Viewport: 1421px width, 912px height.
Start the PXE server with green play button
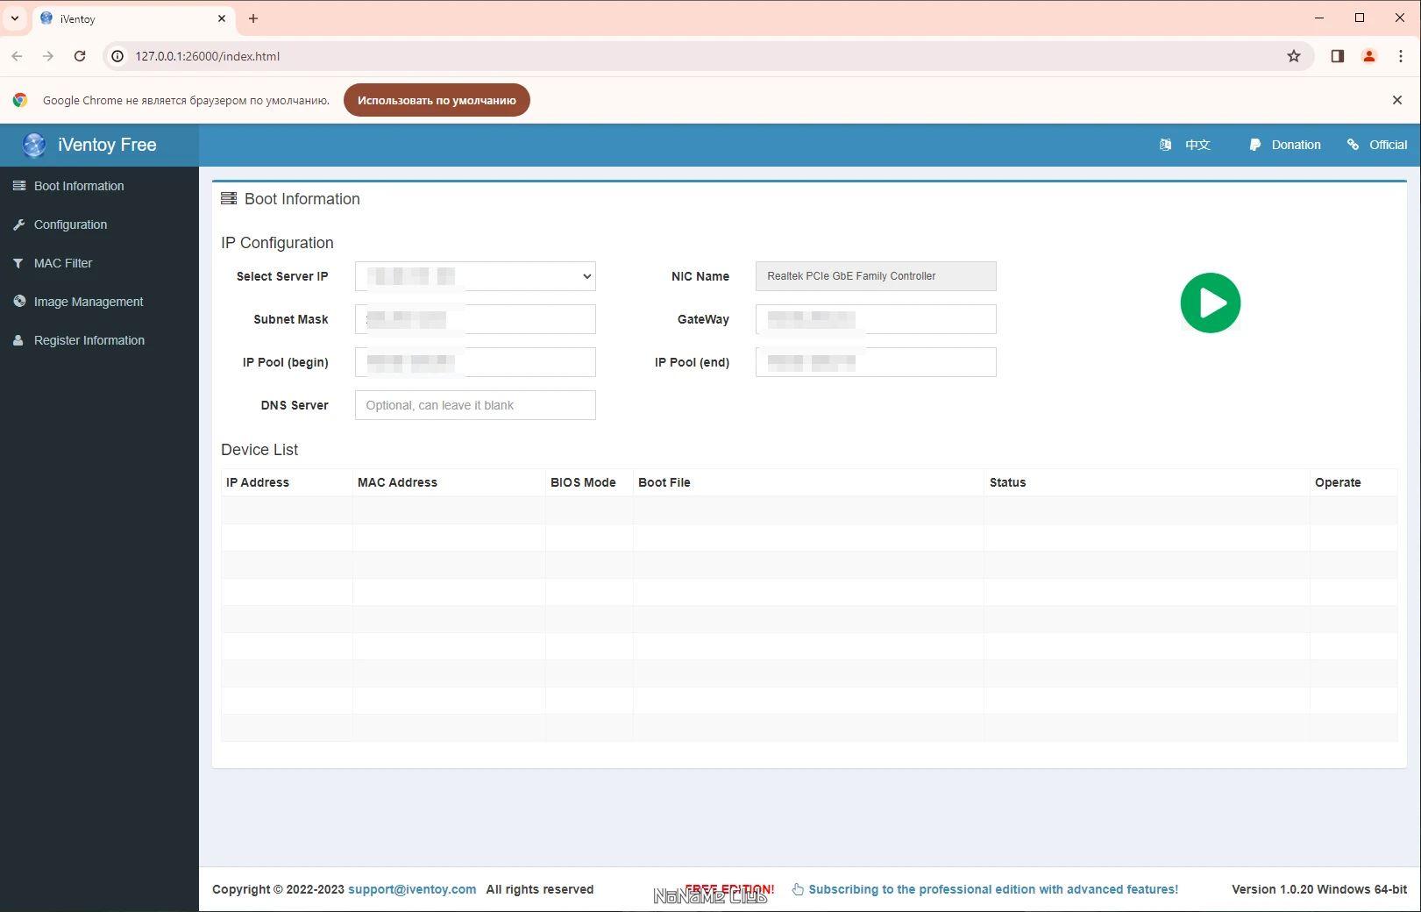[1210, 303]
